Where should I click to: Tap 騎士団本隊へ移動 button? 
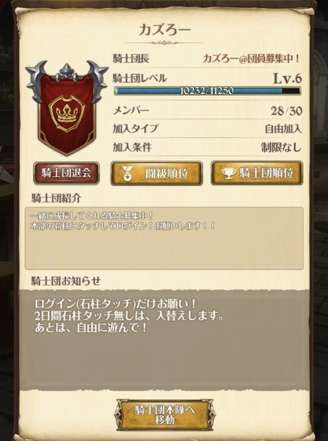pyautogui.click(x=165, y=415)
